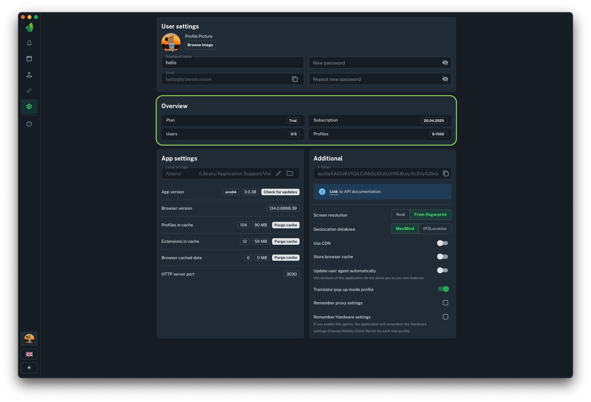Open local storage folder icon

tap(290, 174)
